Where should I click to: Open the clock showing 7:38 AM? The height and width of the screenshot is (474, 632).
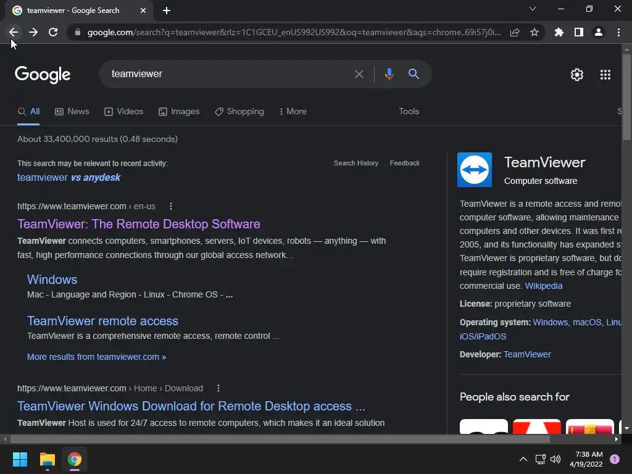click(x=586, y=459)
